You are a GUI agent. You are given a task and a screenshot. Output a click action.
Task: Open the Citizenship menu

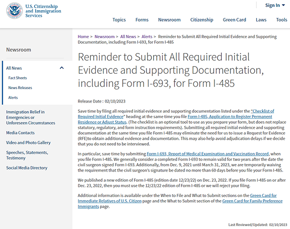pos(202,20)
